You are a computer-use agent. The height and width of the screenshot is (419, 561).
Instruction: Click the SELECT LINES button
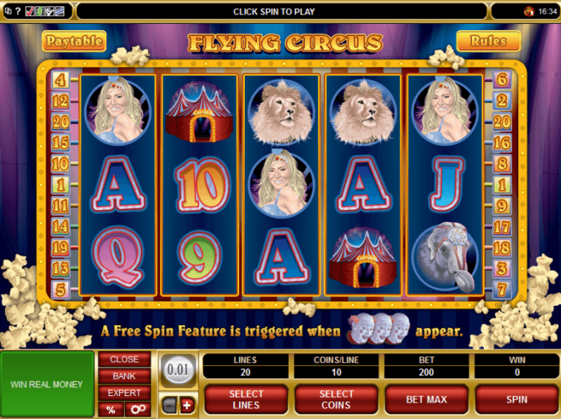pyautogui.click(x=246, y=399)
